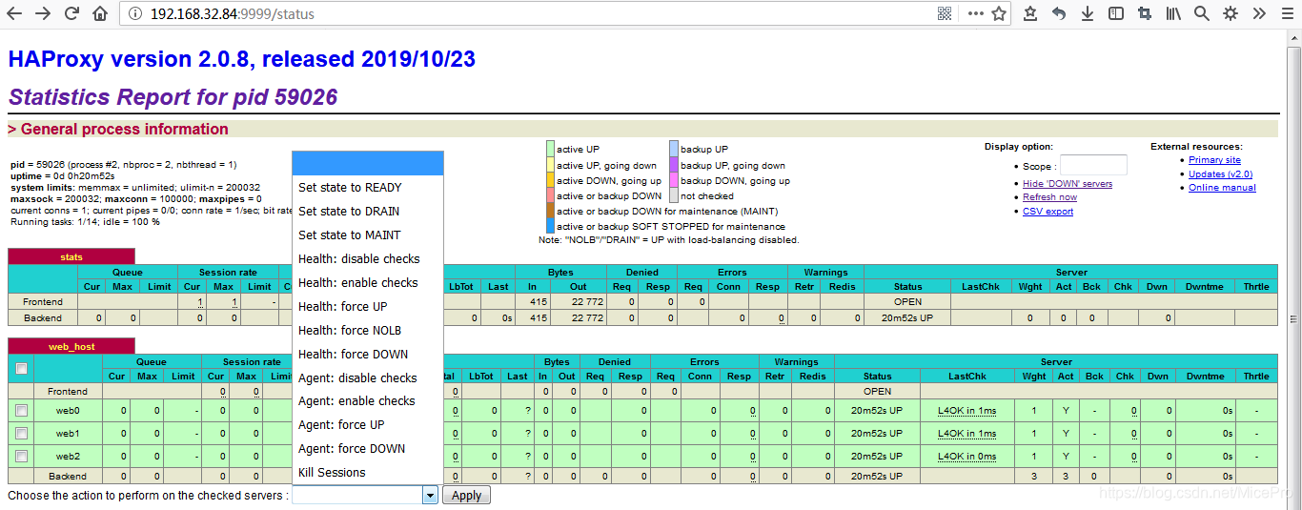
Task: Visit the Primary site link
Action: [x=1214, y=160]
